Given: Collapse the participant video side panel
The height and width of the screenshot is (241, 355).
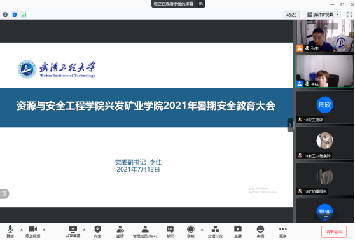Looking at the screenshot, I should click(x=290, y=125).
